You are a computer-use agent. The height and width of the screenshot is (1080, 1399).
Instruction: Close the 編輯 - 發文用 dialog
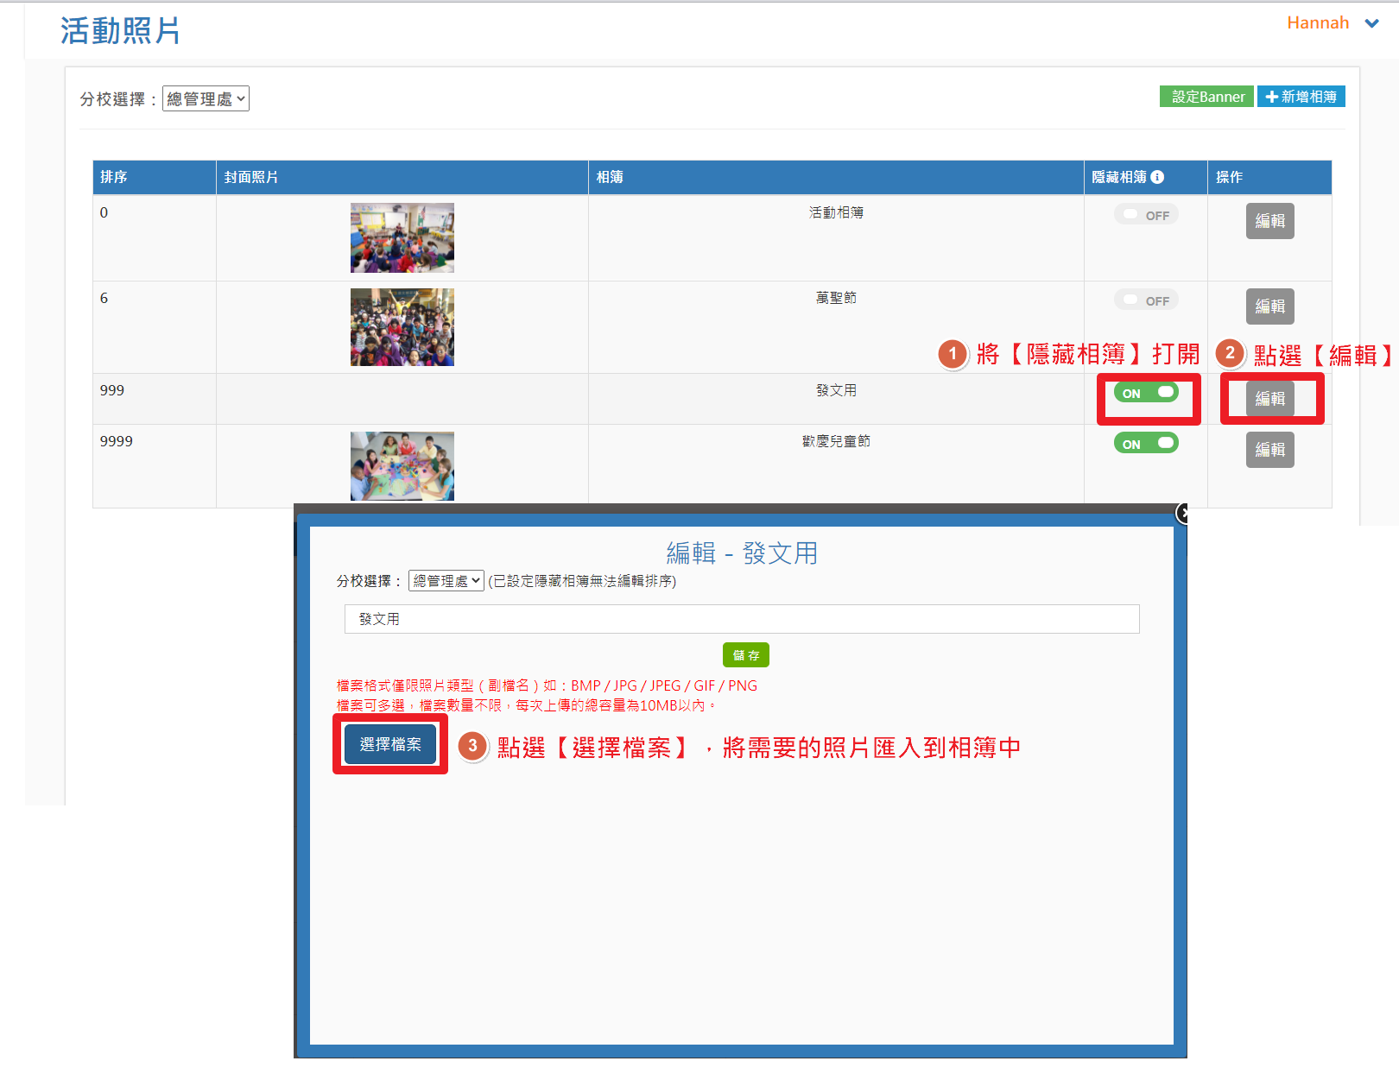coord(1183,514)
